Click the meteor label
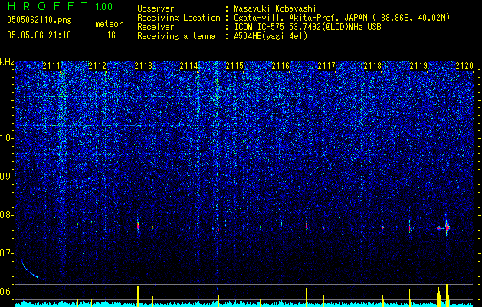482x307 pixels. pyautogui.click(x=109, y=24)
